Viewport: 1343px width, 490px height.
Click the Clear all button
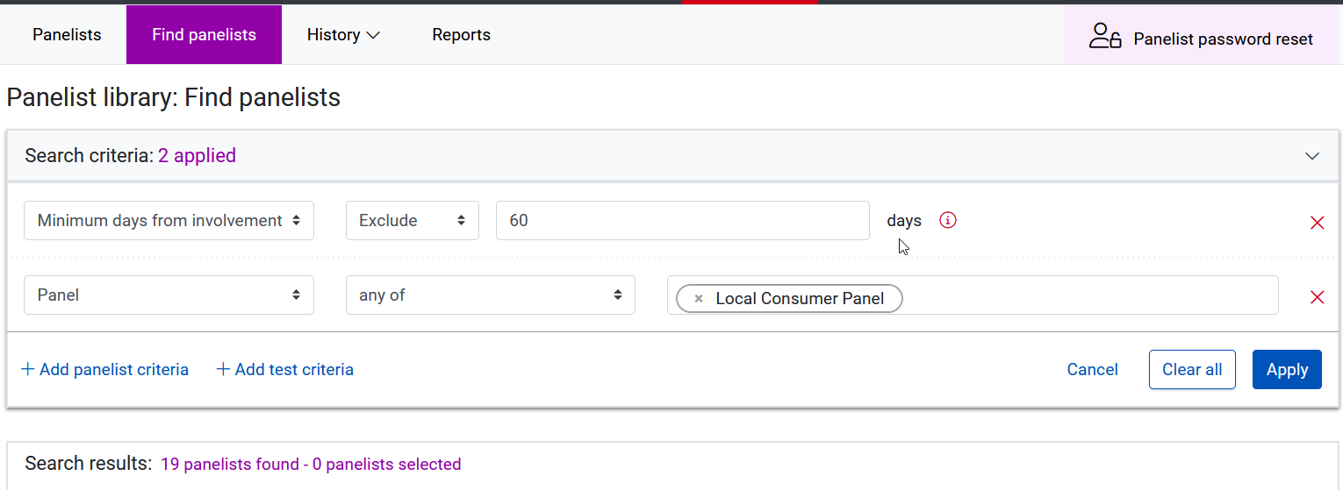(x=1192, y=370)
